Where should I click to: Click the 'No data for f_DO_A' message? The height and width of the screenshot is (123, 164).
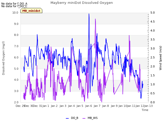(x=14, y=4)
